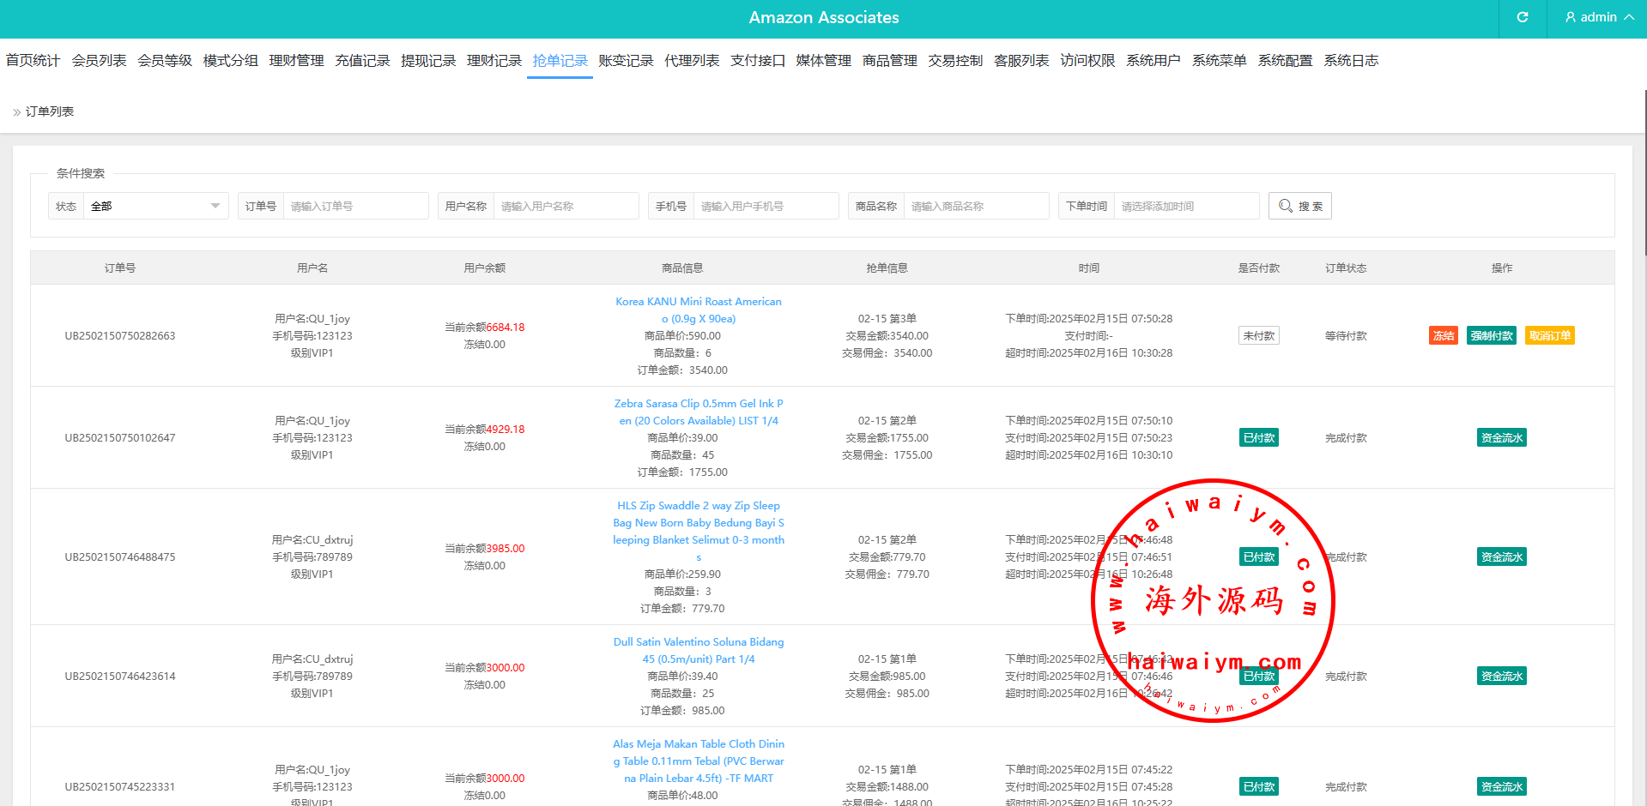Focus the 订单号 input field

pyautogui.click(x=355, y=206)
